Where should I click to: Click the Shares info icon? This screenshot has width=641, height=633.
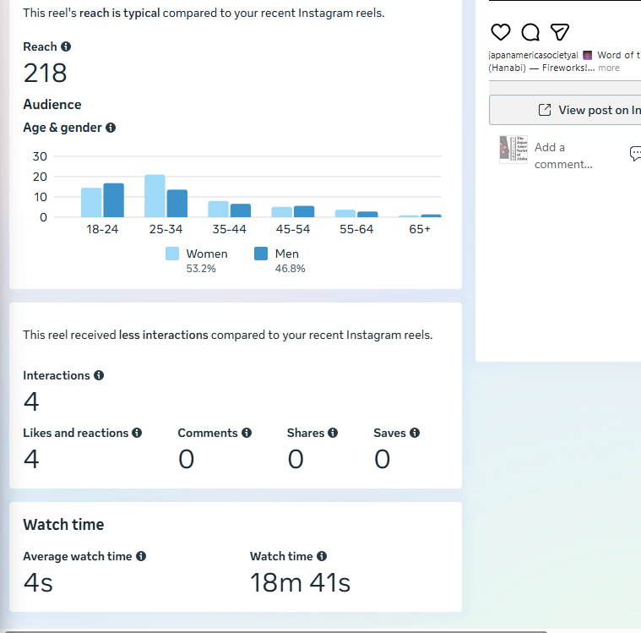coord(333,433)
